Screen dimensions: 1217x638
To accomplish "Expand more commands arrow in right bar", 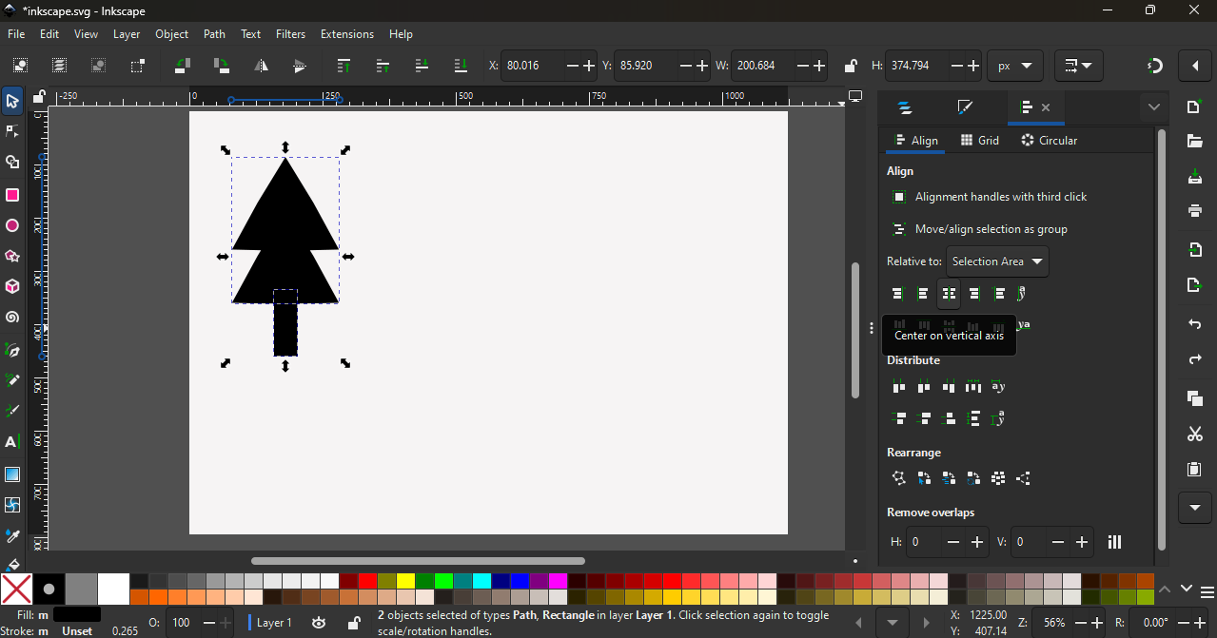I will (x=1195, y=508).
